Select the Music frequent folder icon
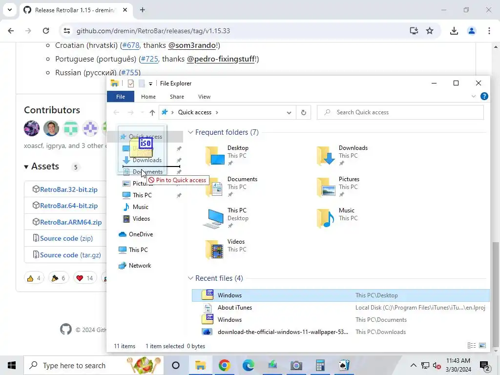The height and width of the screenshot is (375, 500). point(326,218)
